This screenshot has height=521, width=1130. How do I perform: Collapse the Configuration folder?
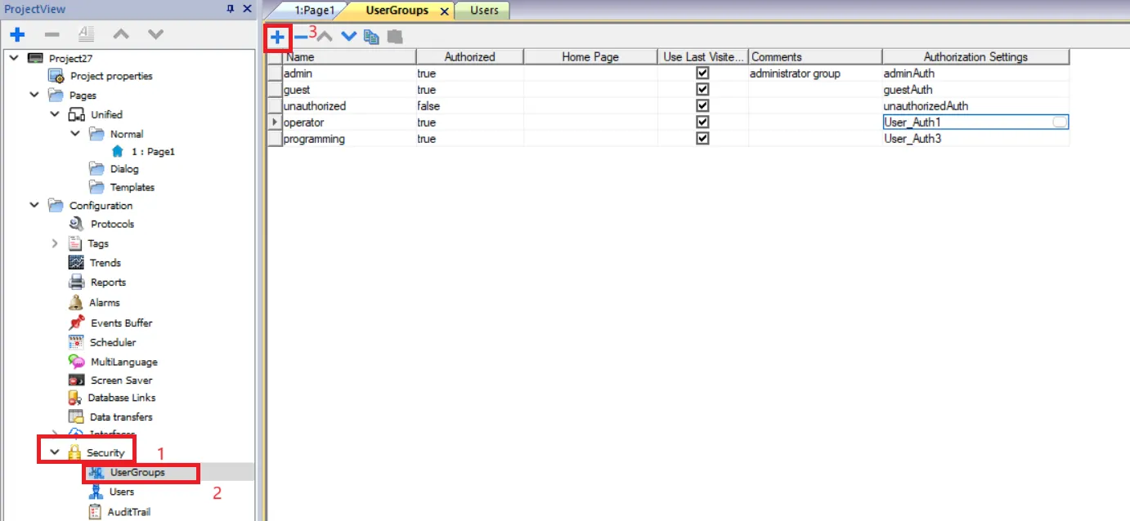34,205
